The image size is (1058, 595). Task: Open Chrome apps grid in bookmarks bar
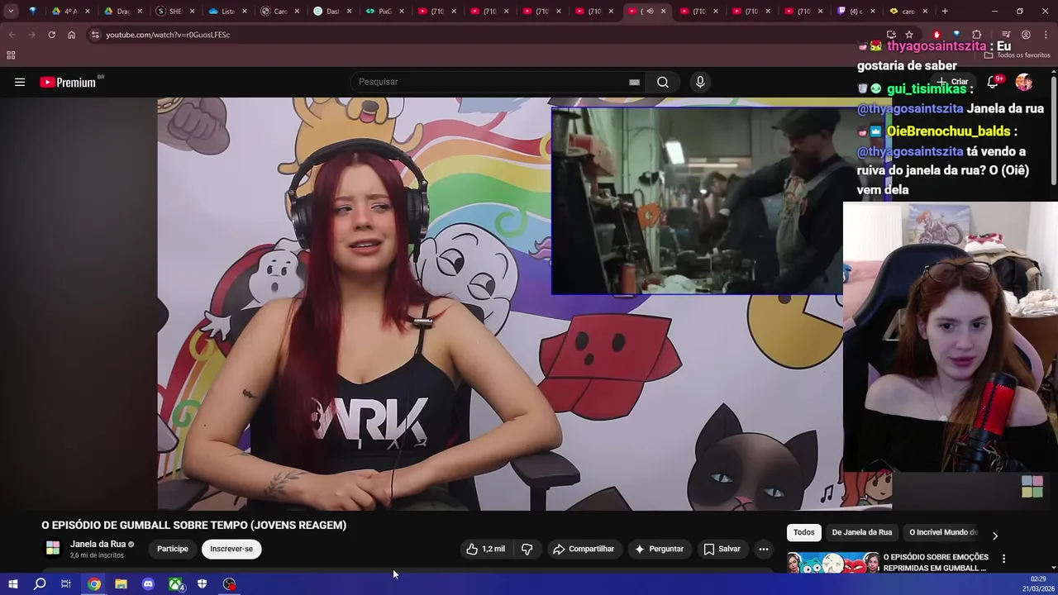tap(11, 55)
